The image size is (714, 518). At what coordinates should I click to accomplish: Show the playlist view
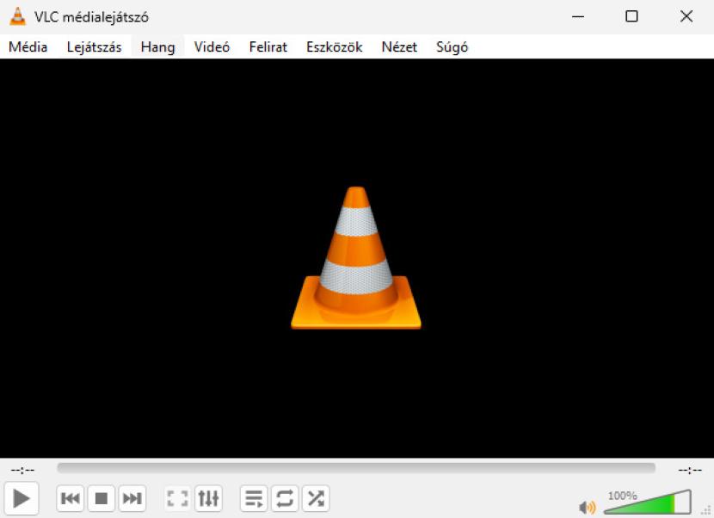pyautogui.click(x=254, y=498)
